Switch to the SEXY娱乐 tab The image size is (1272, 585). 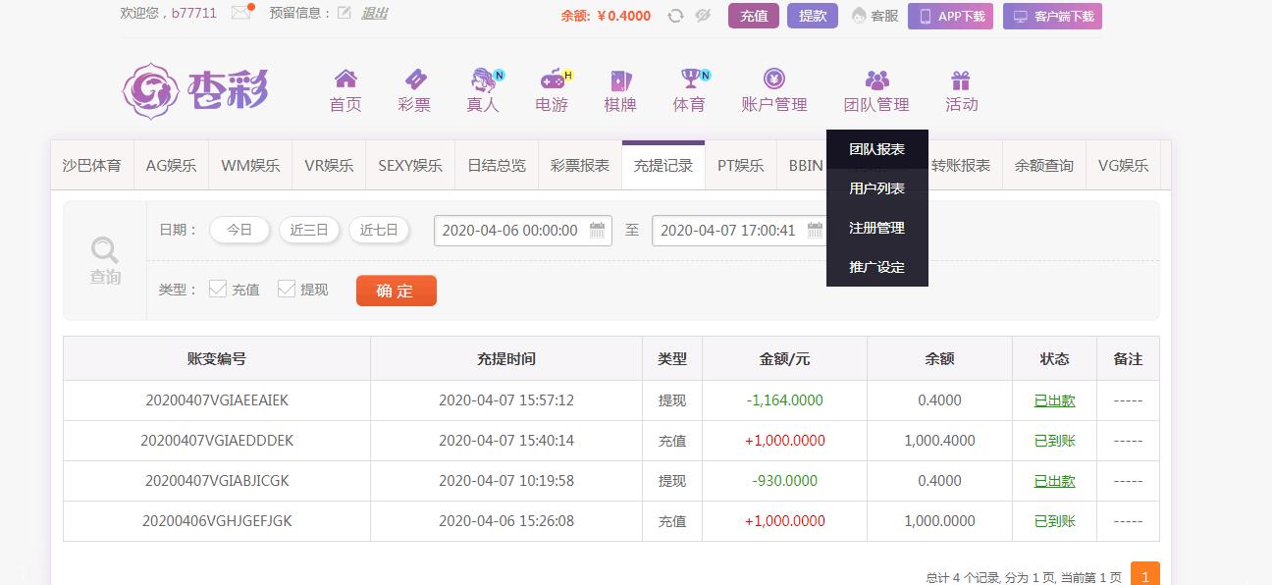pos(410,166)
